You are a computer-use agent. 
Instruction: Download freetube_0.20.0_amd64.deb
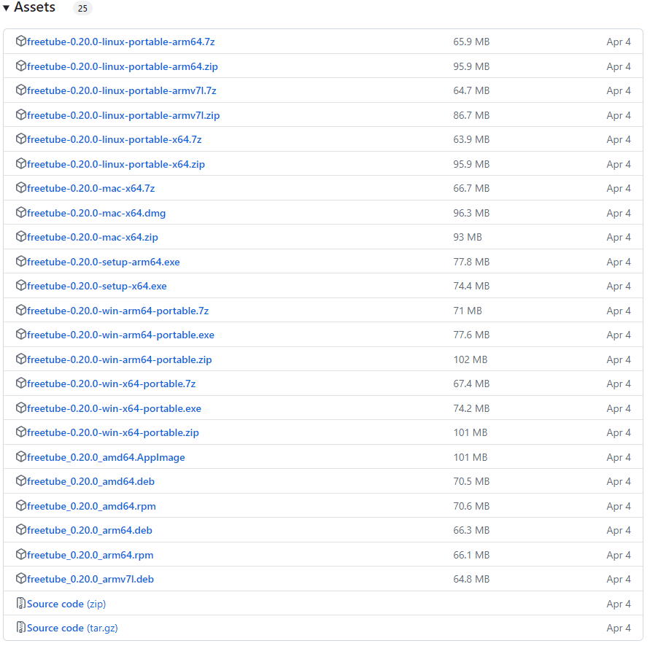(90, 481)
